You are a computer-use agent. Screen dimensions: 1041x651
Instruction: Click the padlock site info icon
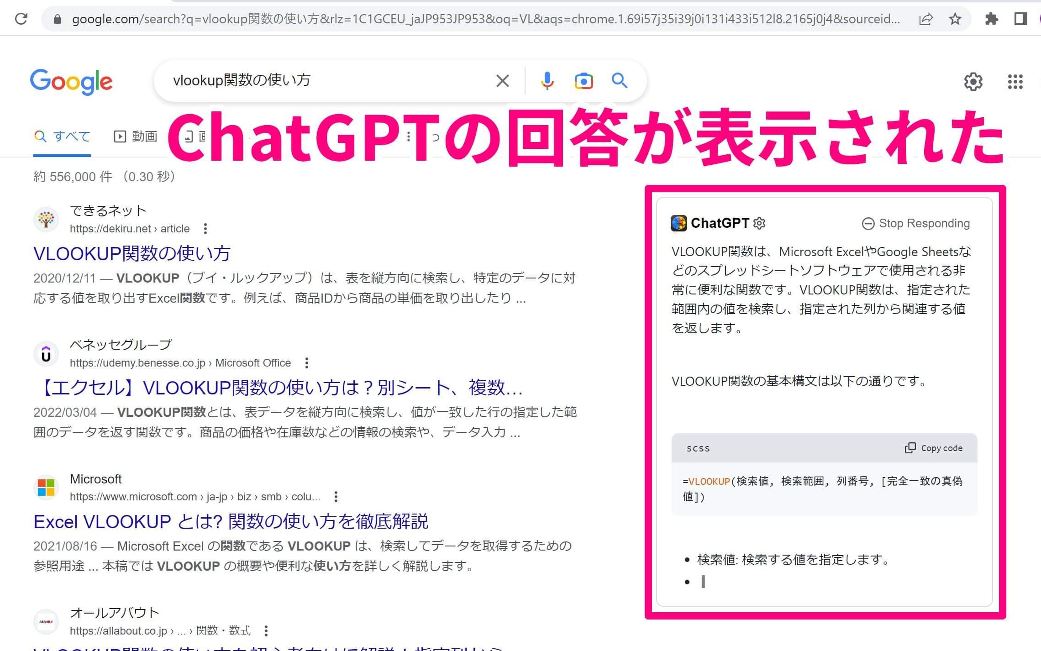(x=57, y=19)
